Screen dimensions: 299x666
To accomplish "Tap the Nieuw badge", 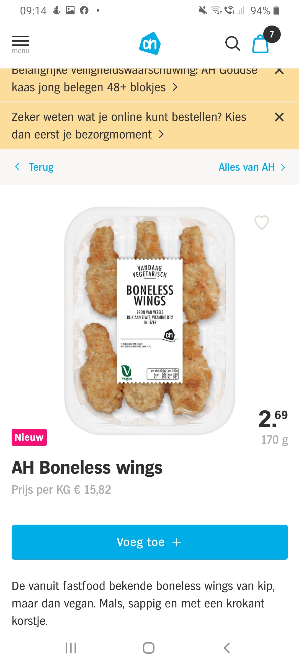I will click(29, 437).
